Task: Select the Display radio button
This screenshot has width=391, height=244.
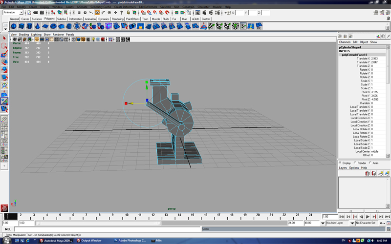Action: coord(340,163)
